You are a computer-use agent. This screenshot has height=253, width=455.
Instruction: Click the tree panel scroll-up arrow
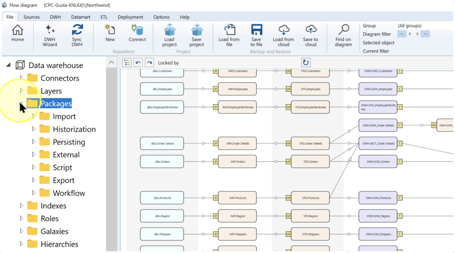[111, 62]
